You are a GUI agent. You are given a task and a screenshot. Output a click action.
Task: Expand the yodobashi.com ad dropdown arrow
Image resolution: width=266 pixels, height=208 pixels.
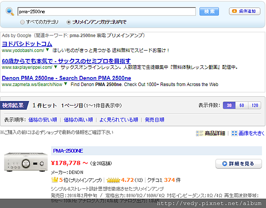(47, 50)
